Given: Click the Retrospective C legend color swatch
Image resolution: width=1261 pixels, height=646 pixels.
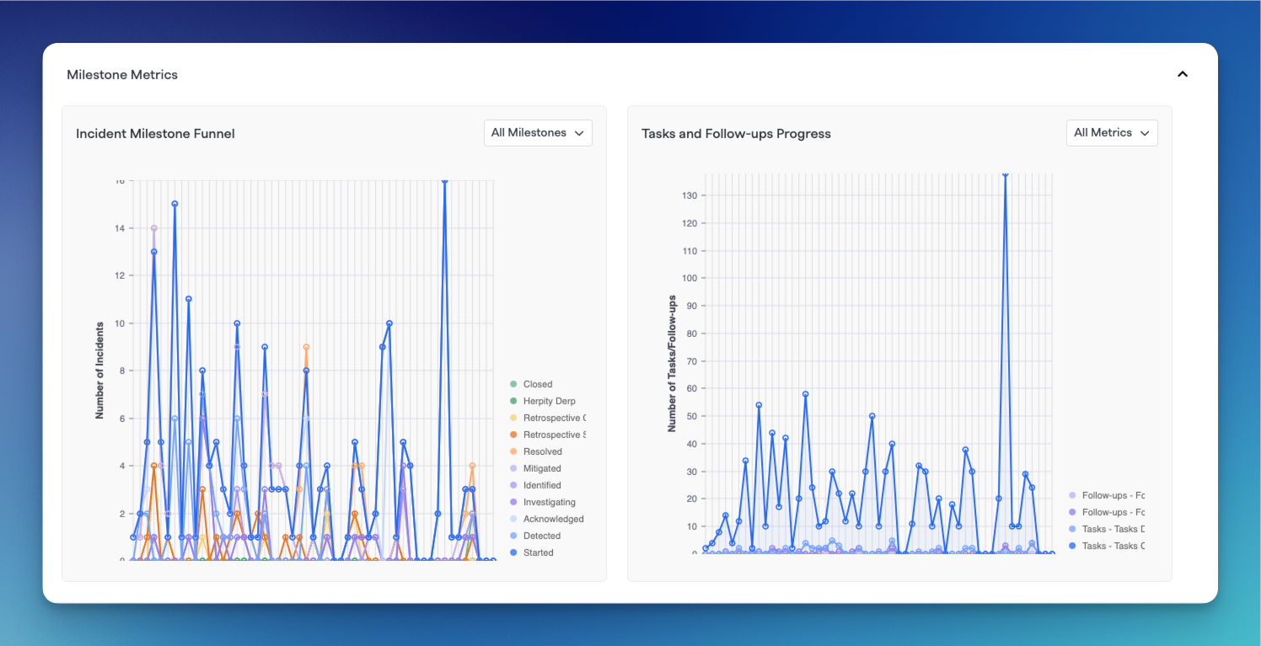Looking at the screenshot, I should pos(512,418).
